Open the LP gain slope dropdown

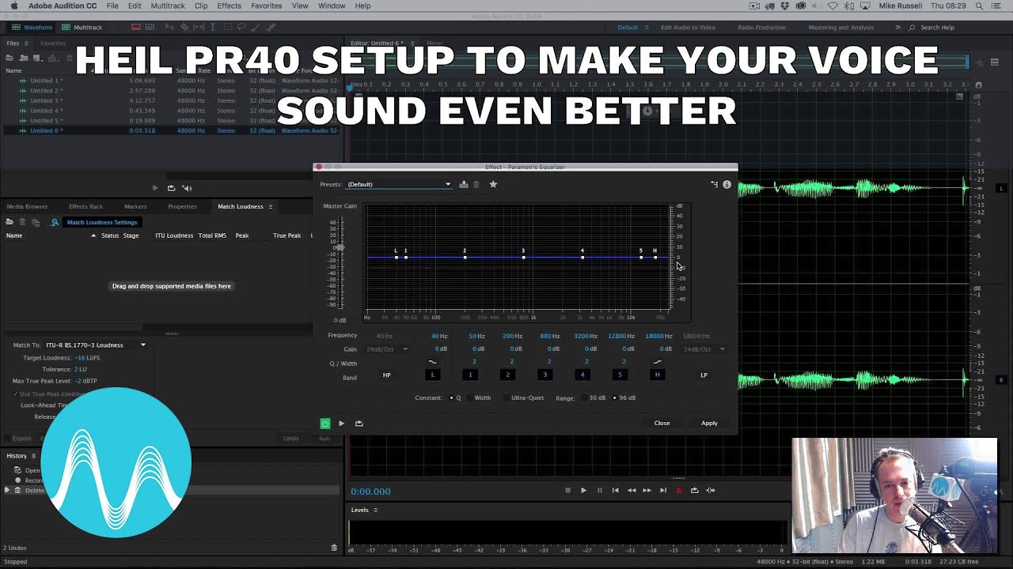(704, 349)
